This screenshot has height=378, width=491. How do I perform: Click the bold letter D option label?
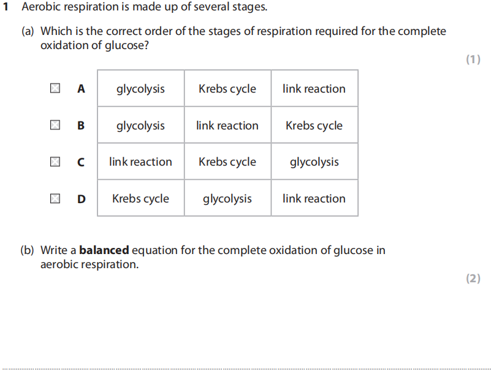pyautogui.click(x=81, y=199)
